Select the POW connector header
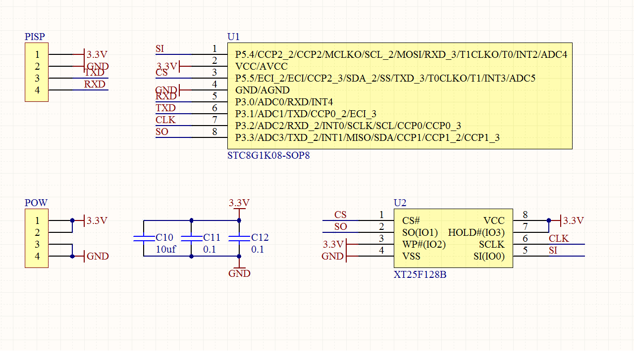Screen dimensions: 634x351 36,239
